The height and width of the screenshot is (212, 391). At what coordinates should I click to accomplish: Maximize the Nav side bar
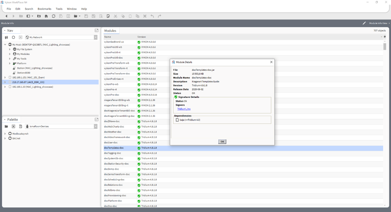pyautogui.click(x=96, y=30)
